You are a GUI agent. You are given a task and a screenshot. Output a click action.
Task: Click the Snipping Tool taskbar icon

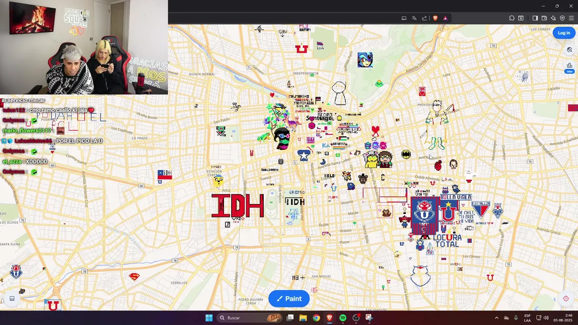click(369, 318)
